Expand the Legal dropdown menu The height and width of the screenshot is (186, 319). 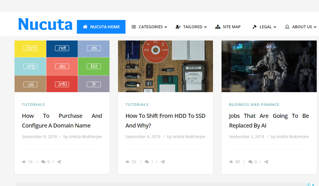tap(264, 27)
